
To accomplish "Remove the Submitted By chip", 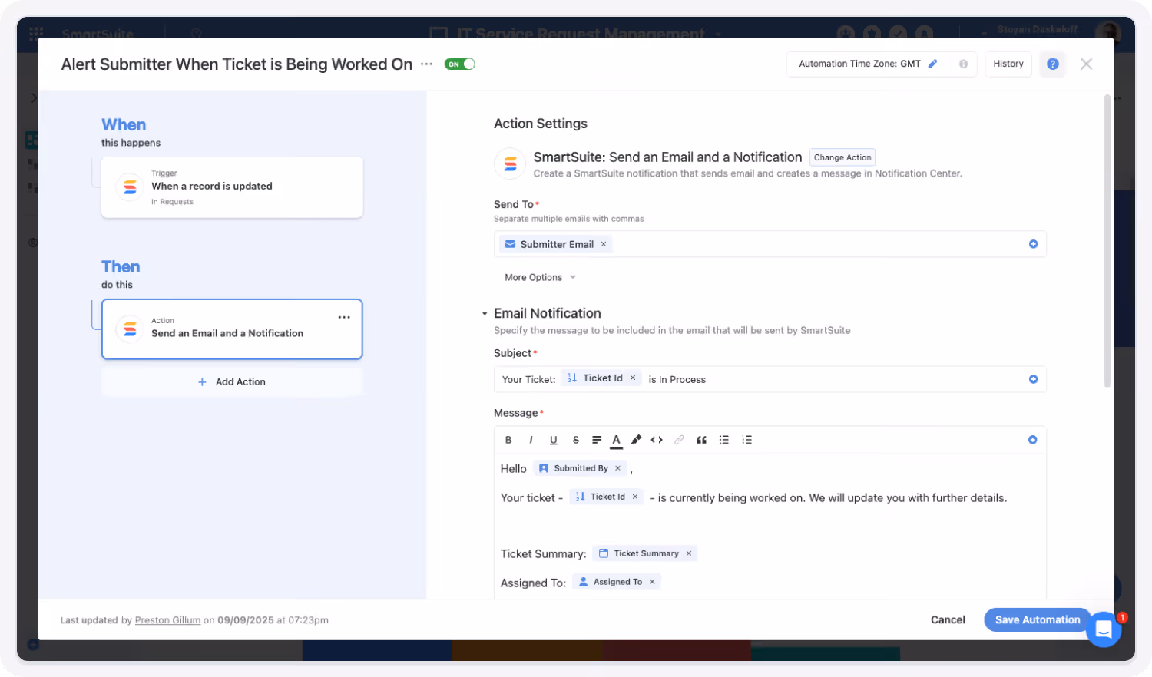I will coord(617,468).
